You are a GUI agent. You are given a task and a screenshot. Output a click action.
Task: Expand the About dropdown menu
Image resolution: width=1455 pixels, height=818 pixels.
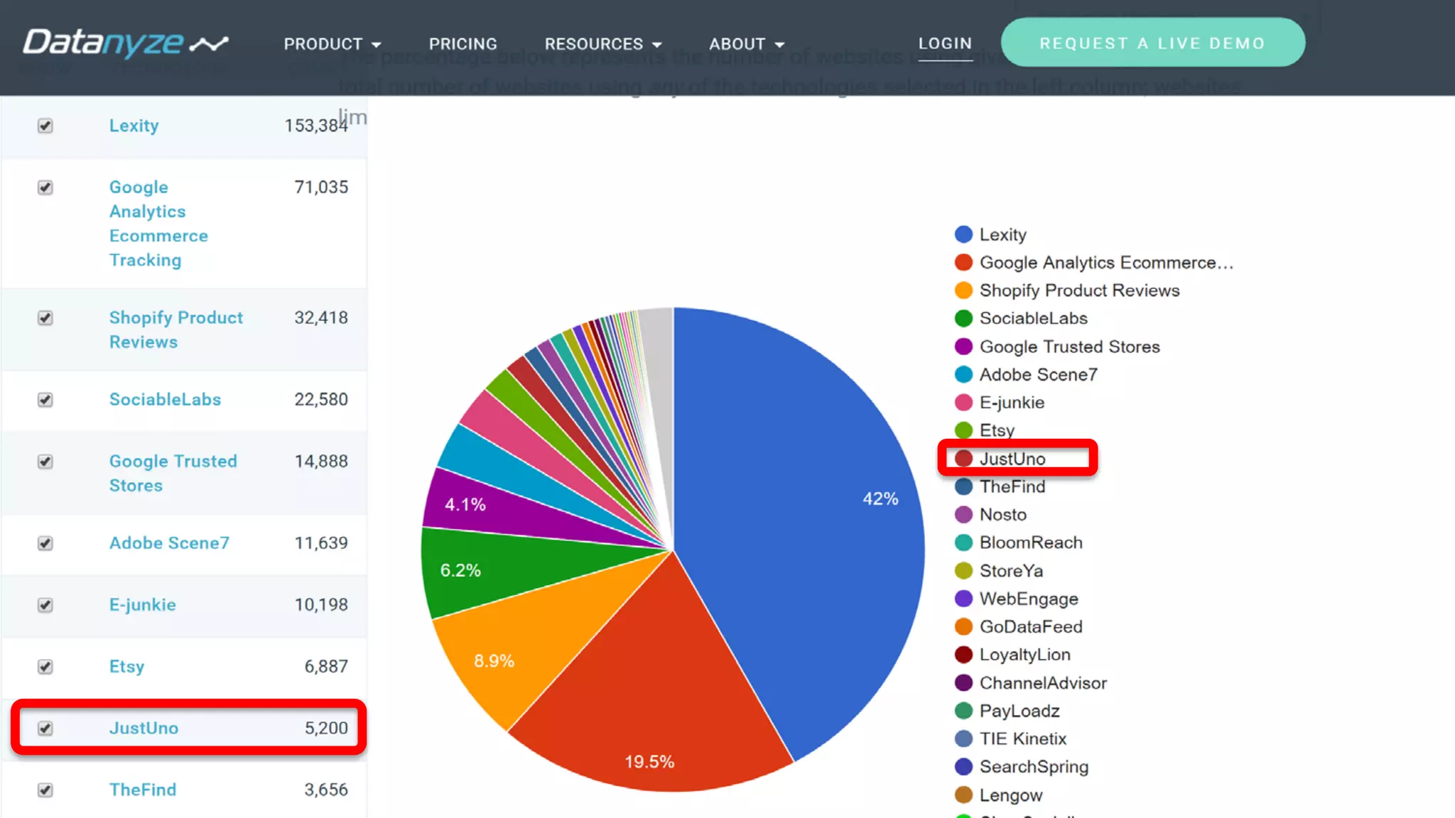746,44
